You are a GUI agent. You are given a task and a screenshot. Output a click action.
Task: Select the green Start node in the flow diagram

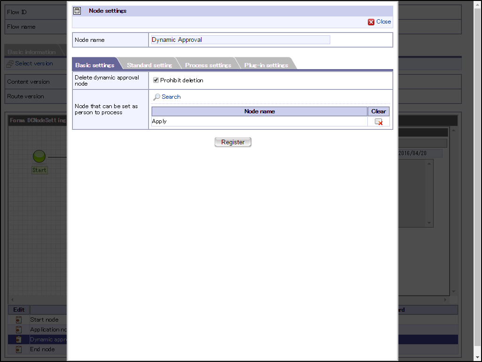tap(39, 157)
